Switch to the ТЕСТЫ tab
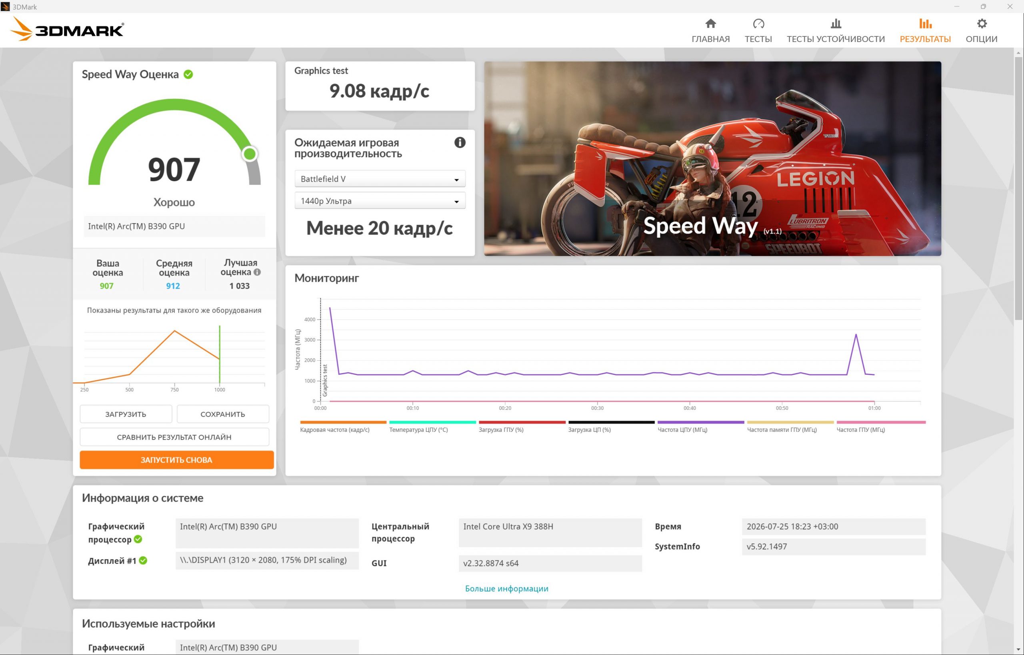Image resolution: width=1024 pixels, height=655 pixels. pyautogui.click(x=758, y=31)
